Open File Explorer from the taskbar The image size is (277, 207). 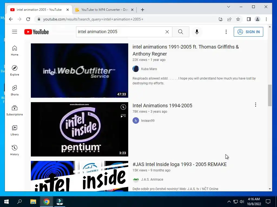pyautogui.click(x=33, y=202)
